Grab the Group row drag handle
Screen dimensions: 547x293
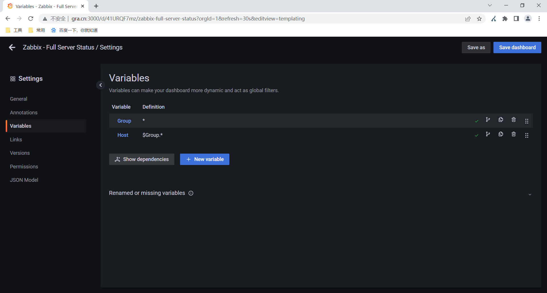pyautogui.click(x=527, y=121)
